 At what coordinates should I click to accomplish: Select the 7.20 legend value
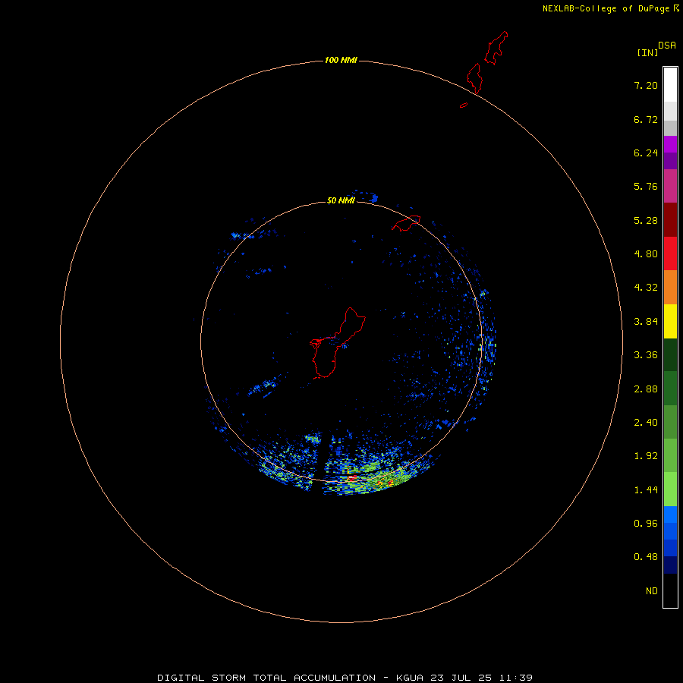pyautogui.click(x=646, y=85)
